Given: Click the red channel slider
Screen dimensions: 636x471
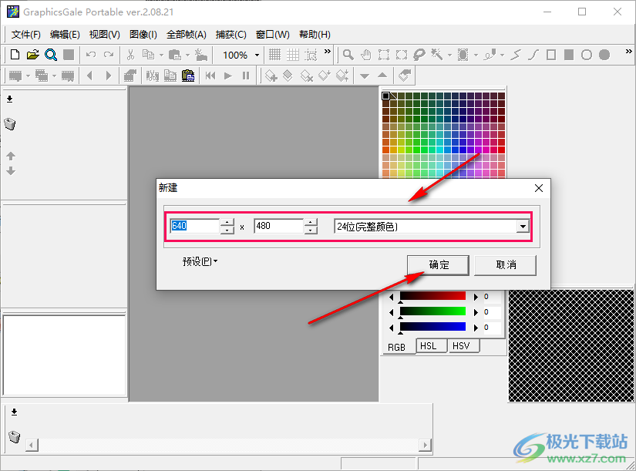Looking at the screenshot, I should 432,297.
